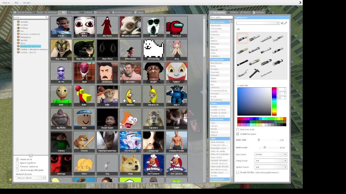Collapse the Construcción tool category
The image size is (346, 194).
coord(220,60)
